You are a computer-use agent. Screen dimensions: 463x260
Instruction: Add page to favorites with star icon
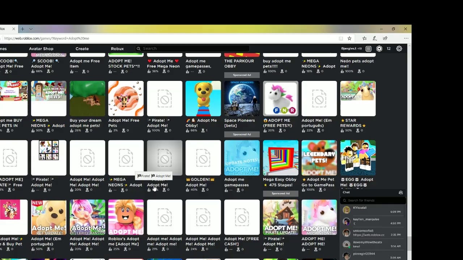[349, 38]
